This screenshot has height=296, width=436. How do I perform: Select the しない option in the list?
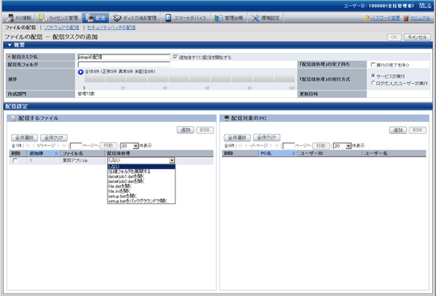click(141, 167)
